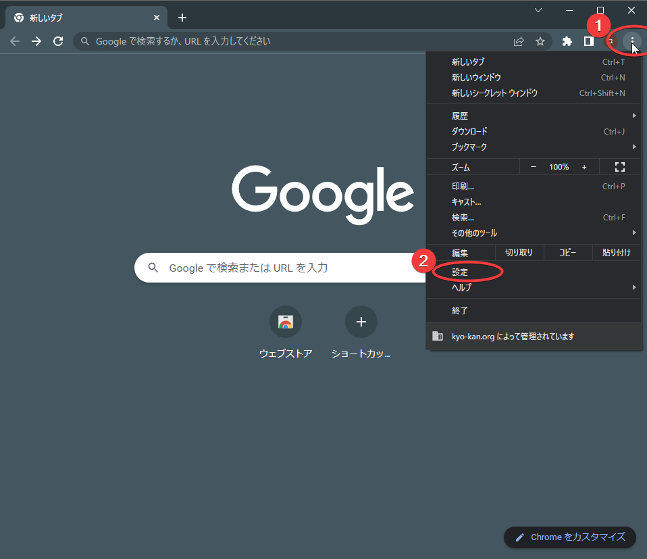Click the share page icon in address bar

point(519,41)
